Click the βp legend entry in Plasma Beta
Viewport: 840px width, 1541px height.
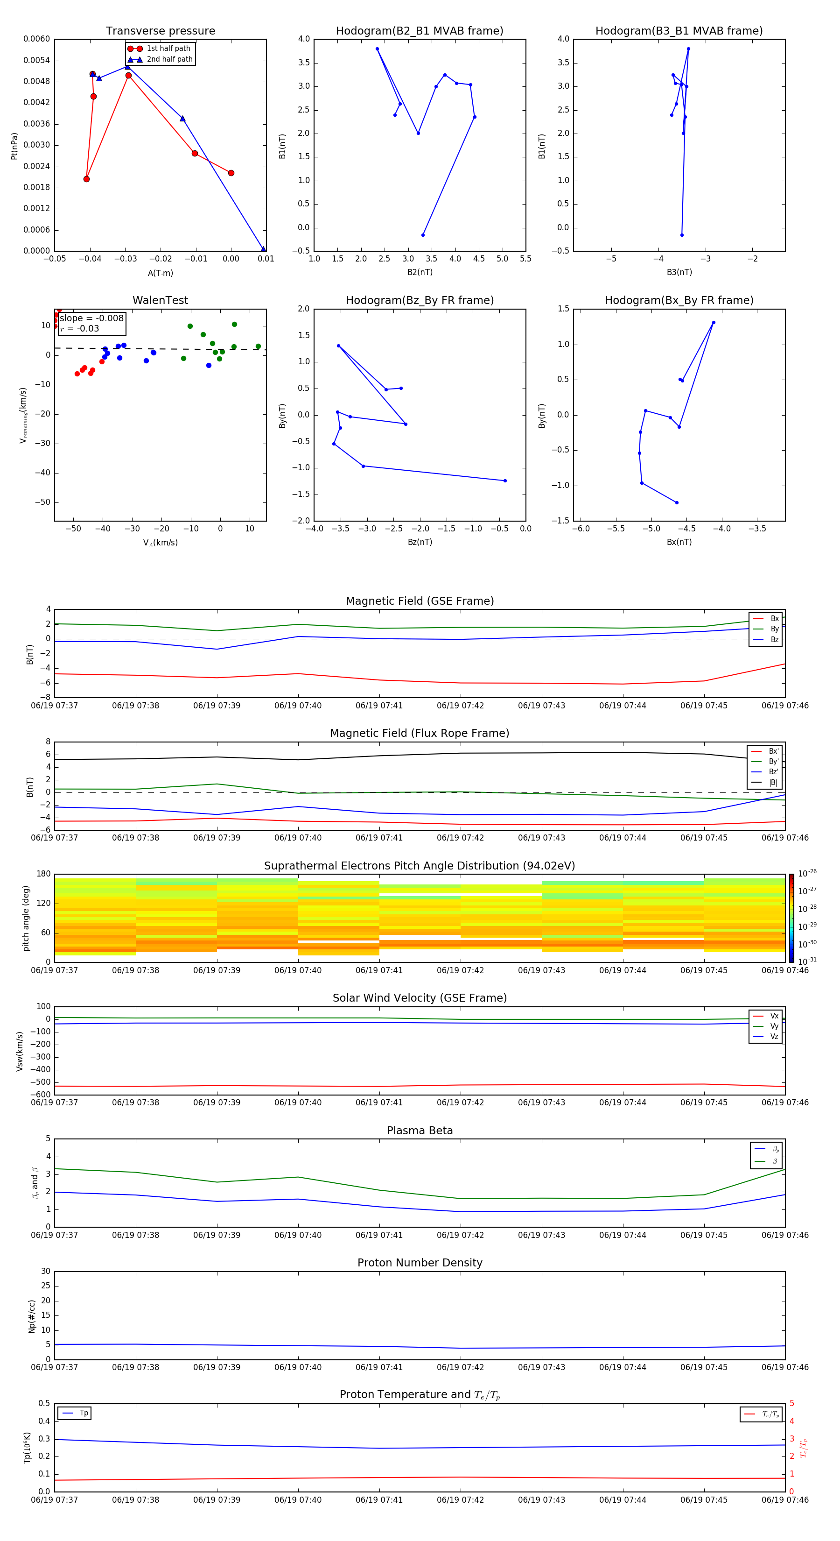tap(766, 1149)
